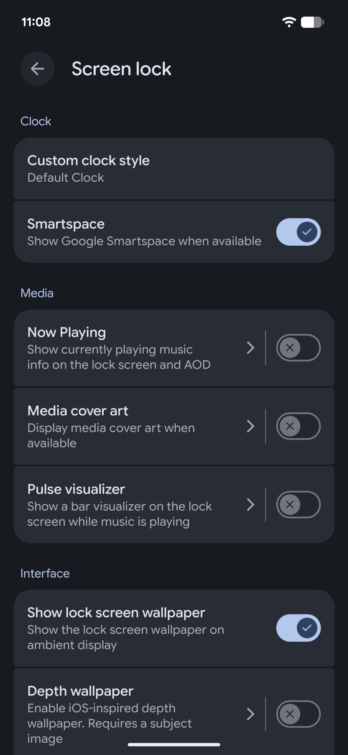348x755 pixels.
Task: Tap the battery status icon
Action: tap(312, 22)
